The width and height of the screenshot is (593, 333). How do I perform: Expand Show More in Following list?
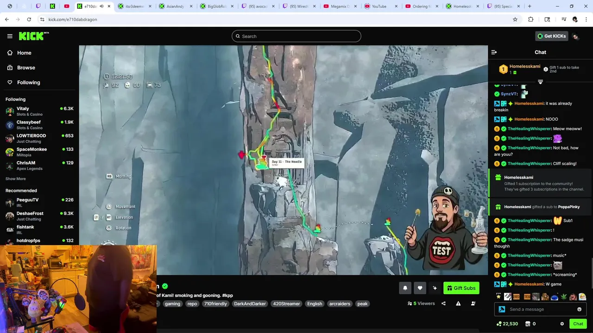pyautogui.click(x=16, y=179)
